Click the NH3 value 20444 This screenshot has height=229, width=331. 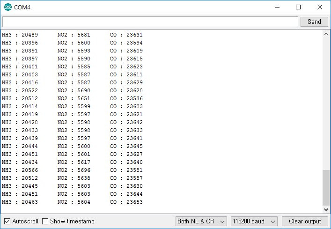30,146
